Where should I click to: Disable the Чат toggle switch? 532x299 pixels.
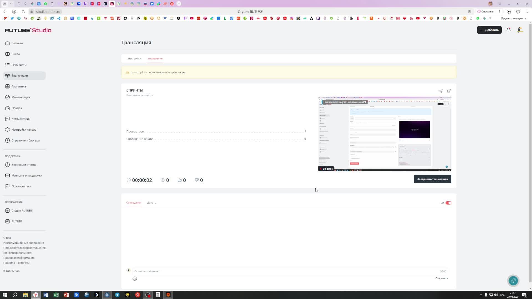[x=448, y=203]
